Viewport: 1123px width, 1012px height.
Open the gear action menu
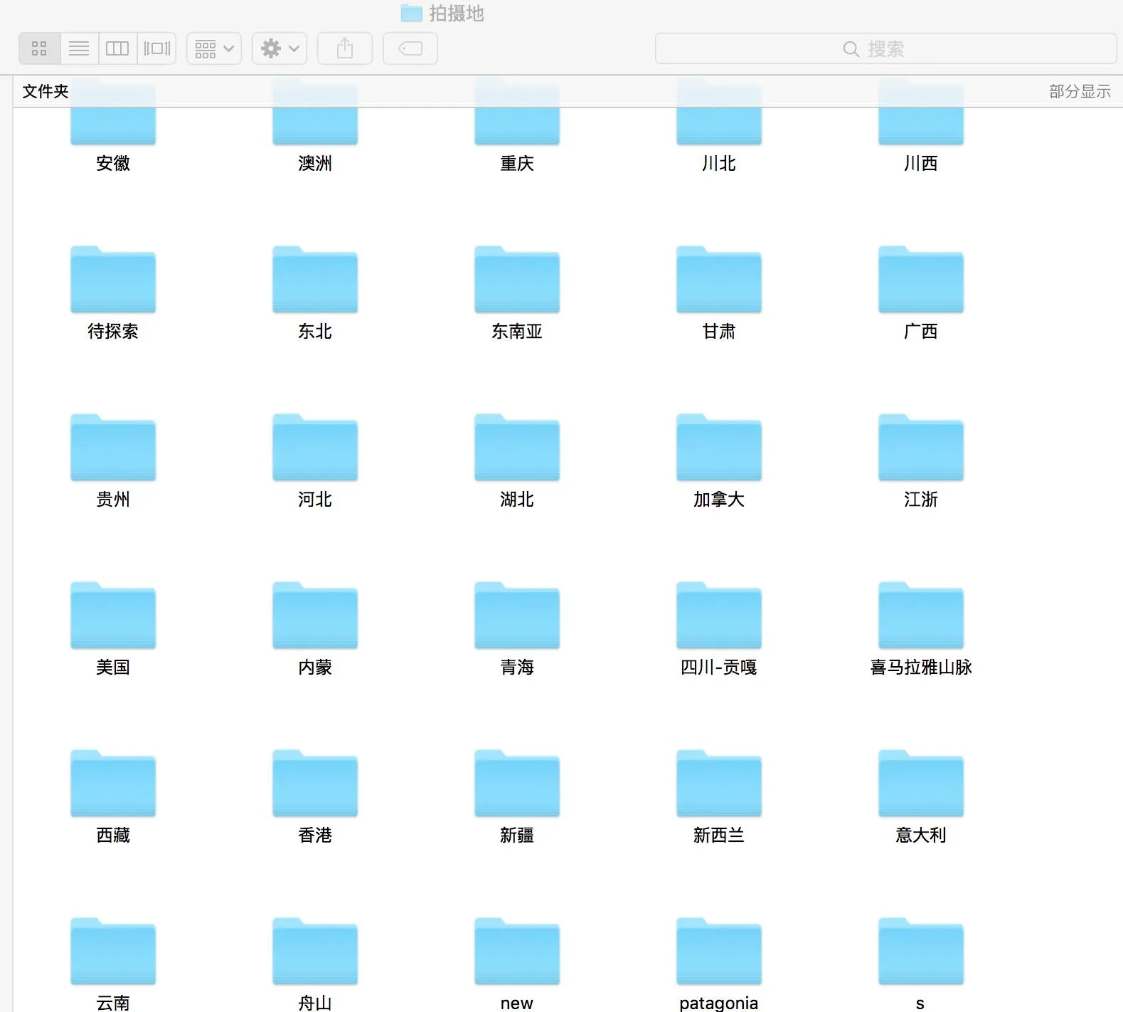pyautogui.click(x=280, y=48)
